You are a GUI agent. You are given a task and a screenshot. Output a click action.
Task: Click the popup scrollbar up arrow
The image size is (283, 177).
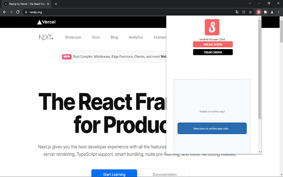(260, 18)
